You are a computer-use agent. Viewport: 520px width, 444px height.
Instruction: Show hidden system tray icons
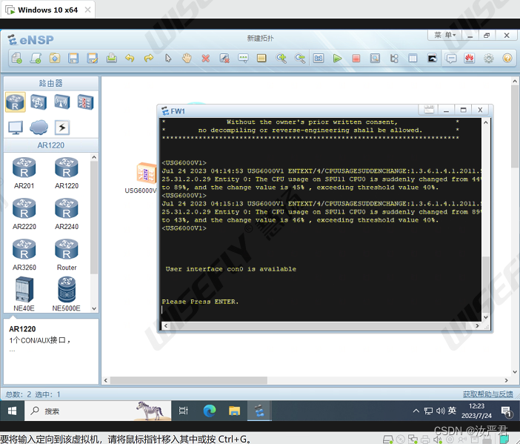416,411
